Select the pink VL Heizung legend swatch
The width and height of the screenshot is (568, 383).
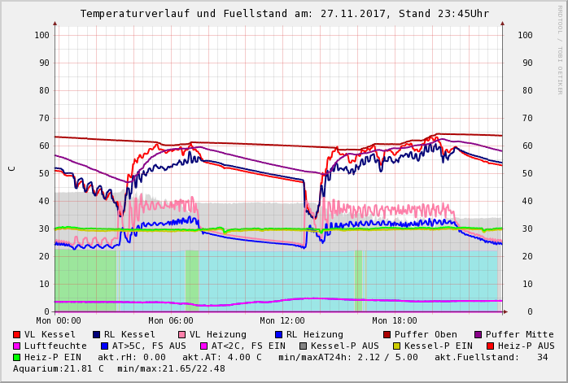[181, 334]
